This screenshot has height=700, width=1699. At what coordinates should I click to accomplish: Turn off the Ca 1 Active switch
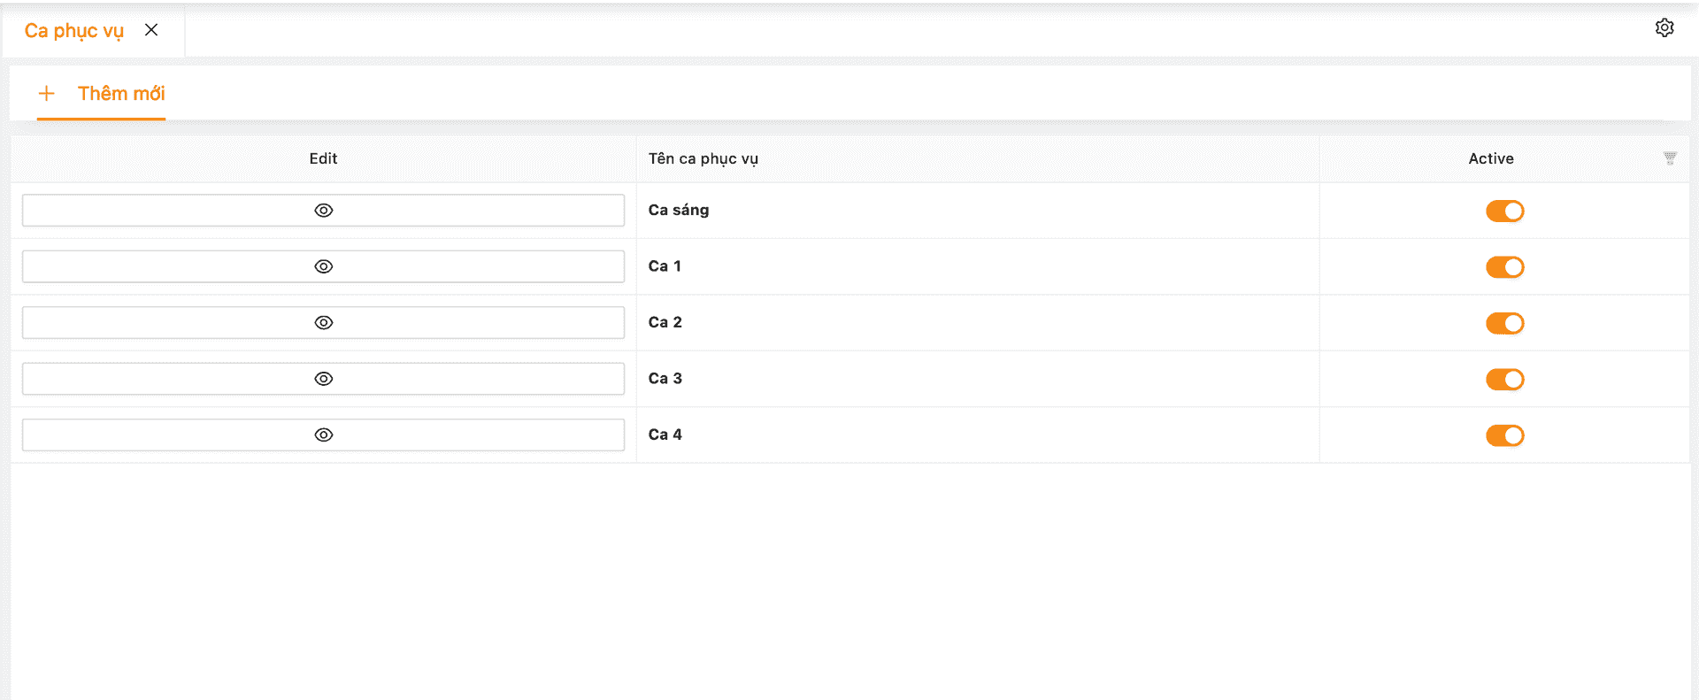[x=1504, y=267]
